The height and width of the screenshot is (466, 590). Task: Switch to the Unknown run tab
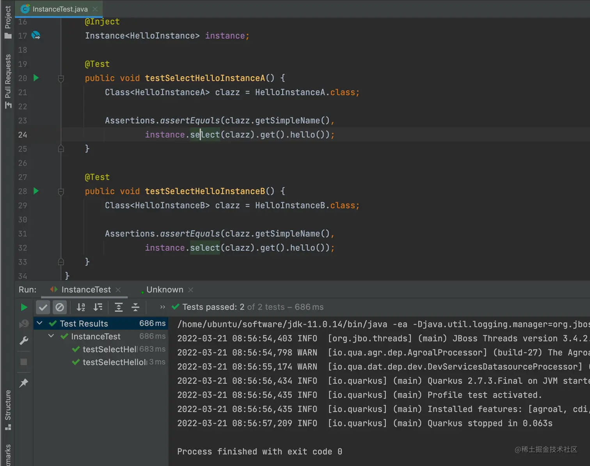click(165, 290)
